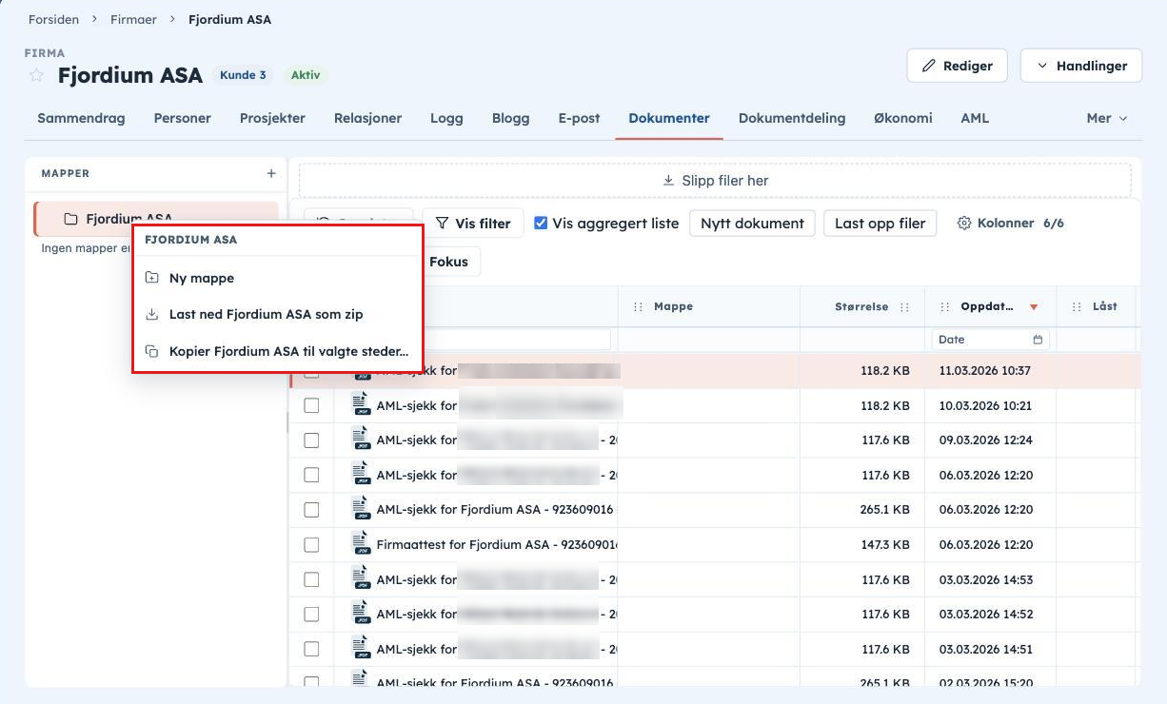Viewport: 1167px width, 704px height.
Task: Click the drag handle icon beside the Mappe header
Action: coord(639,306)
